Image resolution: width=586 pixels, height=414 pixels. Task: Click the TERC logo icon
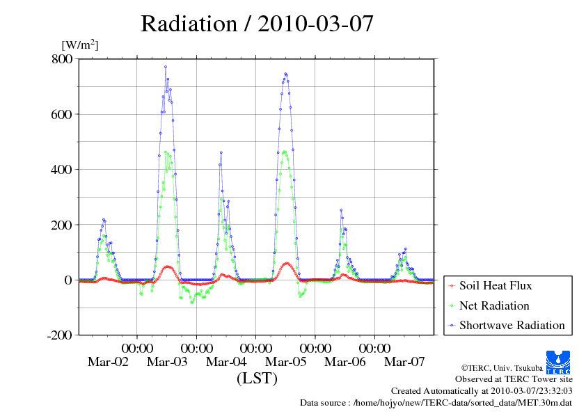click(558, 362)
